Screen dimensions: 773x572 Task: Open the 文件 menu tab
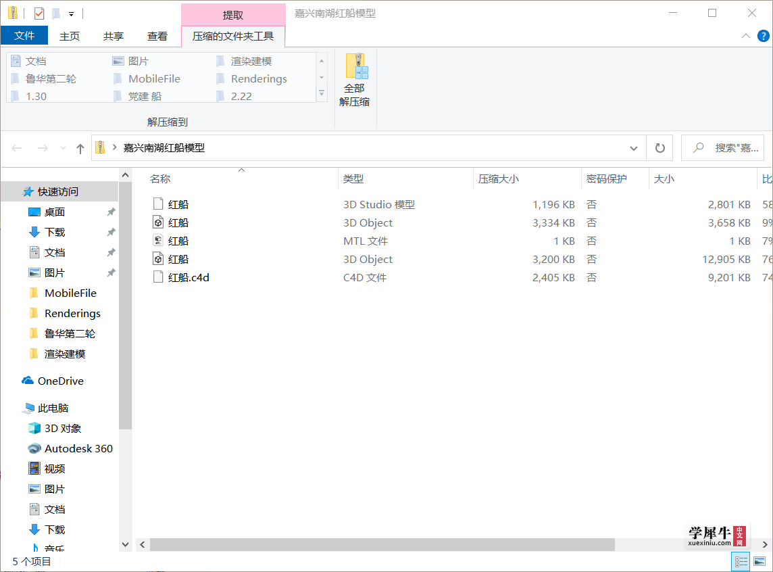[24, 36]
